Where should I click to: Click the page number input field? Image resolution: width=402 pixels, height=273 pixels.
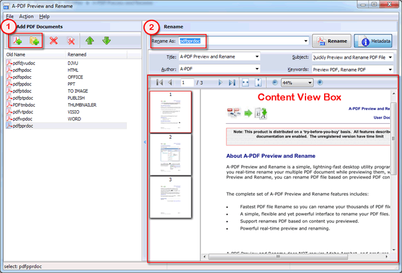pyautogui.click(x=187, y=82)
